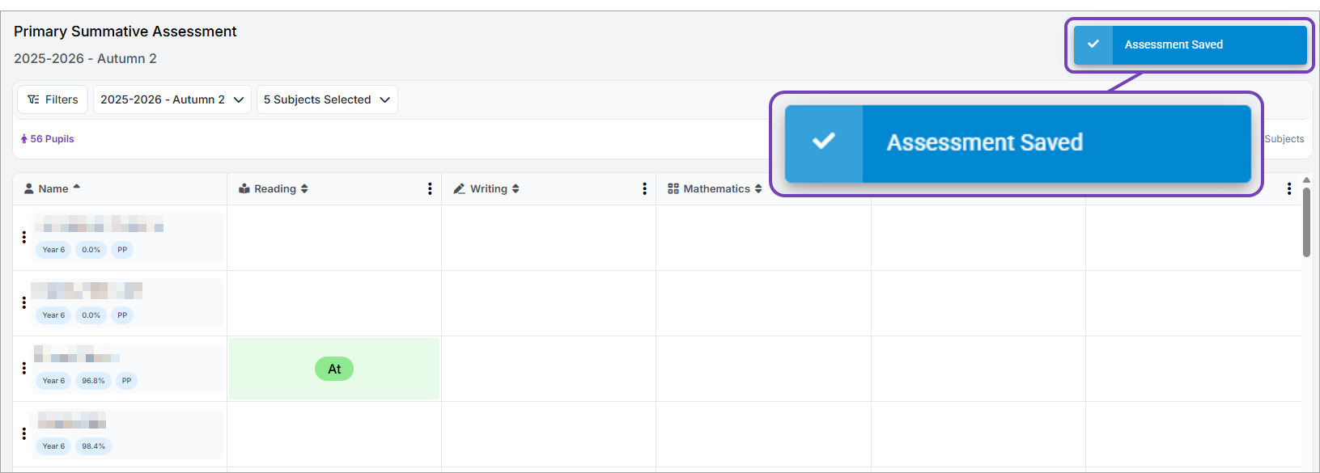The height and width of the screenshot is (473, 1320).
Task: Select the green At grade badge in Reading
Action: (334, 369)
